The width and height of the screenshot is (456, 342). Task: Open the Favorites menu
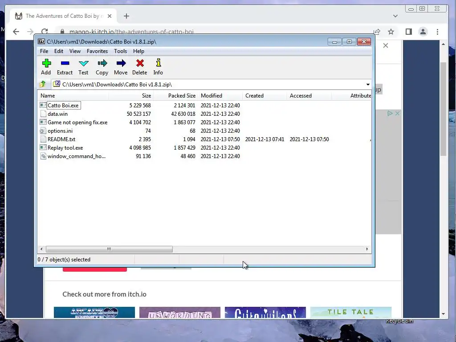(x=97, y=51)
